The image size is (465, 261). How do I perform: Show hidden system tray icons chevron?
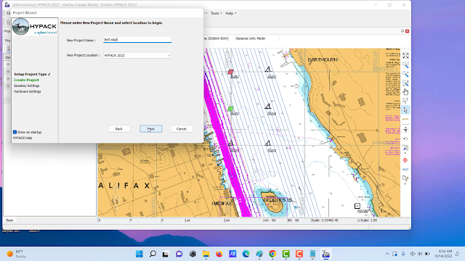pyautogui.click(x=387, y=254)
